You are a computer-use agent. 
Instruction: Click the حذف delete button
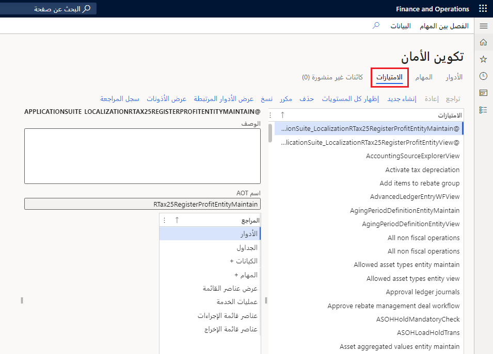[306, 99]
